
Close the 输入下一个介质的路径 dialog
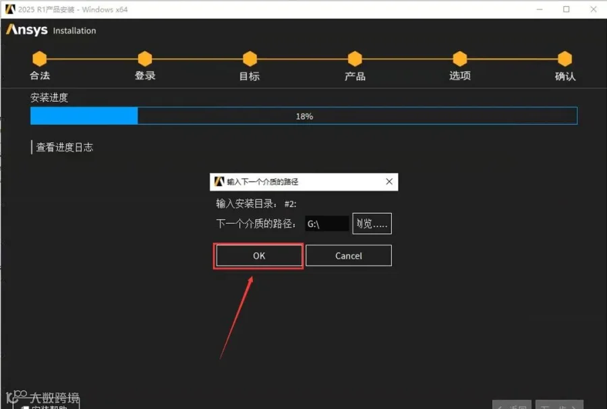(389, 181)
